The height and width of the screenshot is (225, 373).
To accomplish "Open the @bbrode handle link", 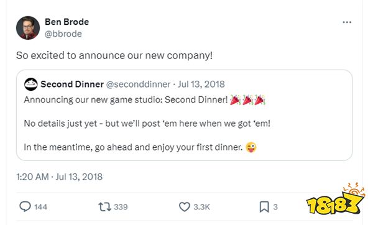I will (63, 34).
